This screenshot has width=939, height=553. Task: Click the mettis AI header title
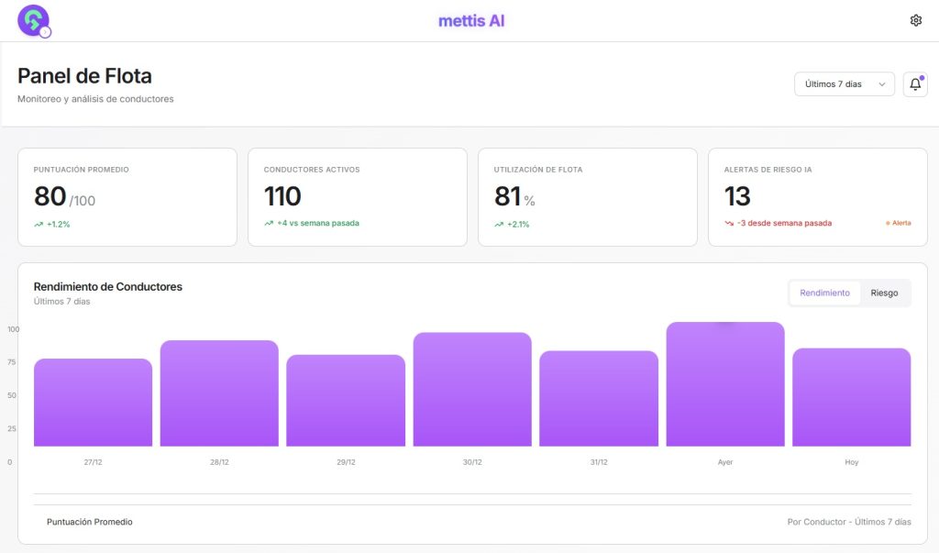click(471, 20)
